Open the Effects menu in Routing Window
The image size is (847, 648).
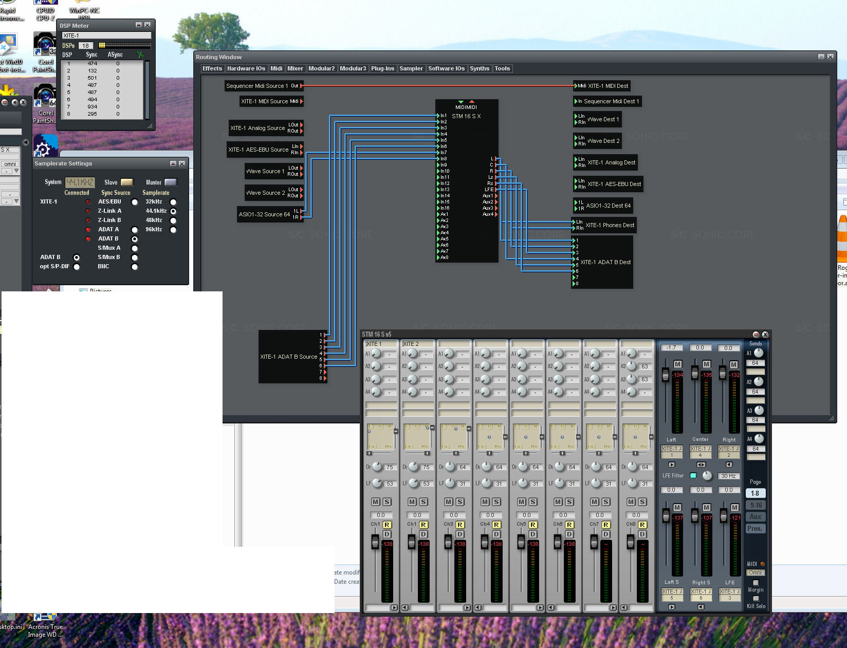[212, 68]
